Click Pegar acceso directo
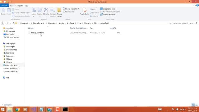The height and width of the screenshot is (112, 199). click(x=21, y=16)
